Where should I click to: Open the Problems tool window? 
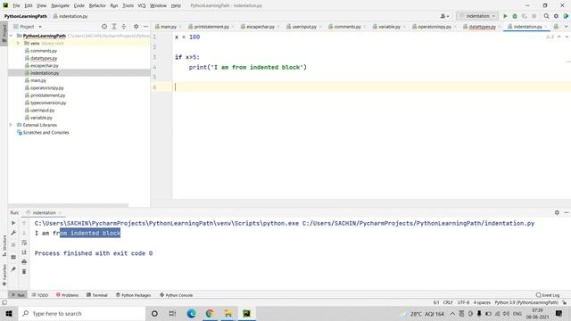tap(68, 295)
